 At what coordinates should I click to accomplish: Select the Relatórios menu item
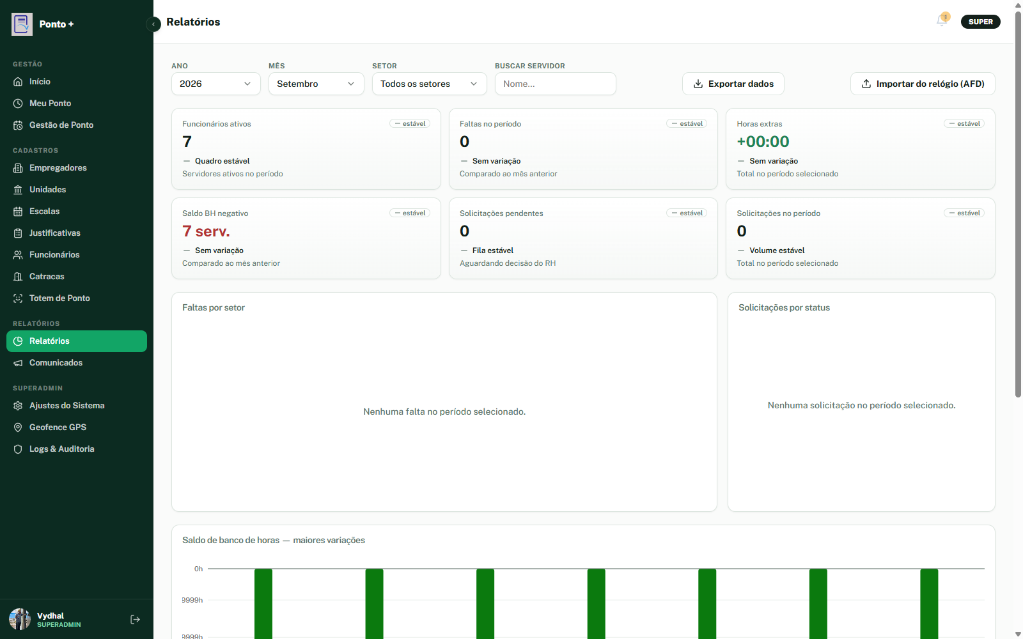pos(77,341)
